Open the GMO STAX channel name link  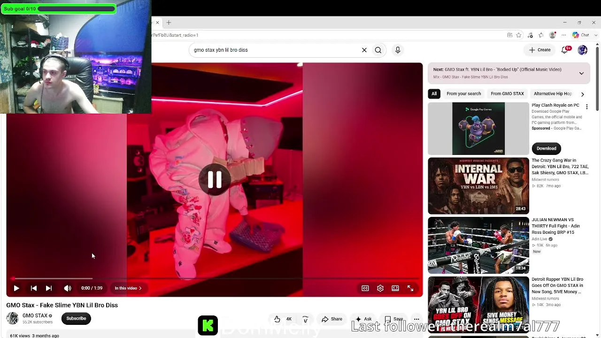pyautogui.click(x=35, y=316)
